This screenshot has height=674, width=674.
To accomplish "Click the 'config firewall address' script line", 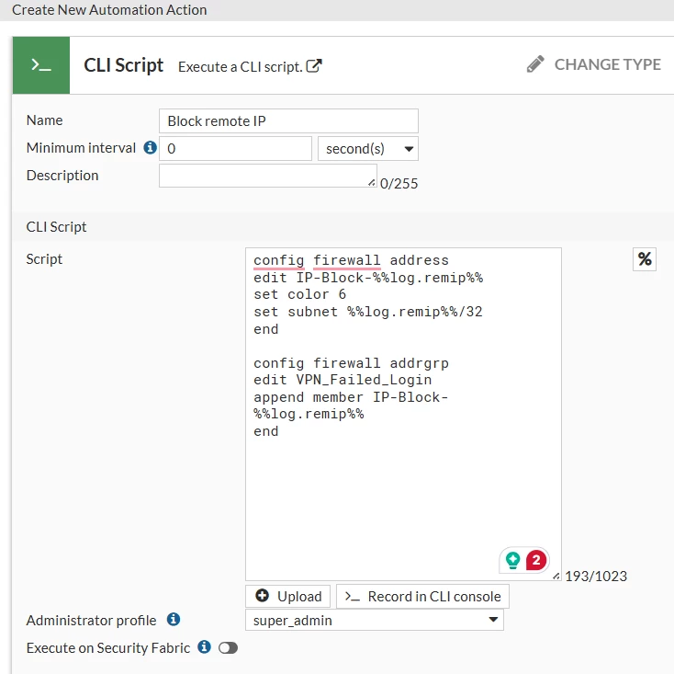I will click(351, 260).
